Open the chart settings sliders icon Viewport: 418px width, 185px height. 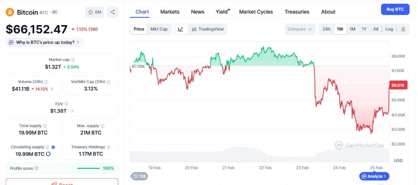tap(403, 29)
